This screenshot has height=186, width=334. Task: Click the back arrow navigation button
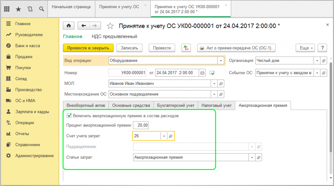point(84,26)
